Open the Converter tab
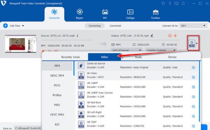210x130 pixels. pyautogui.click(x=54, y=14)
